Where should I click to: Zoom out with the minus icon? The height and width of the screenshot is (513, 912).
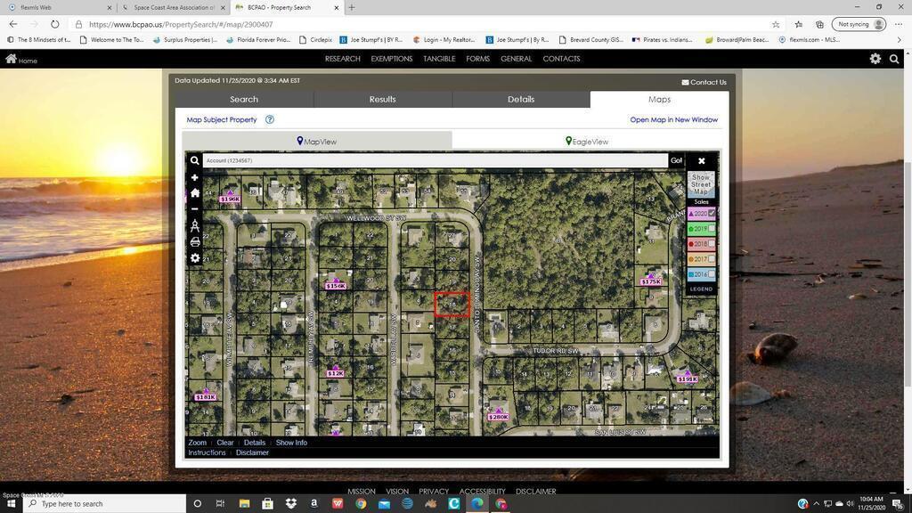click(194, 208)
